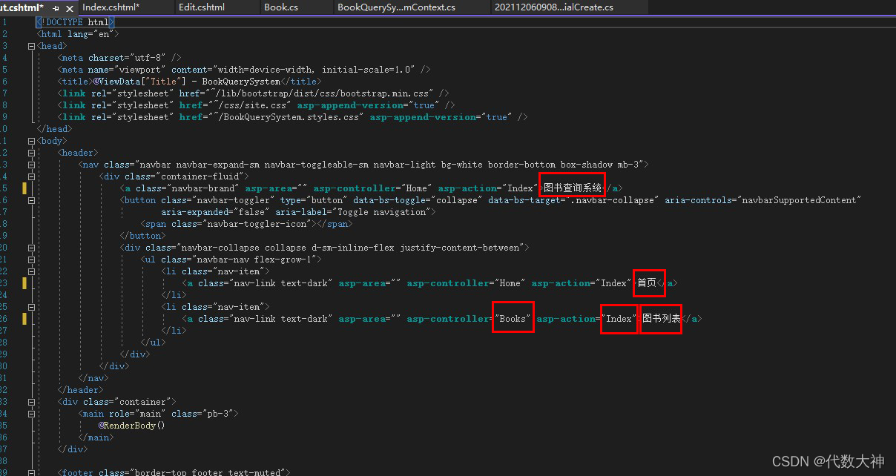Collapse the navbar-toggler button fold marker
Image resolution: width=896 pixels, height=476 pixels.
click(x=31, y=200)
